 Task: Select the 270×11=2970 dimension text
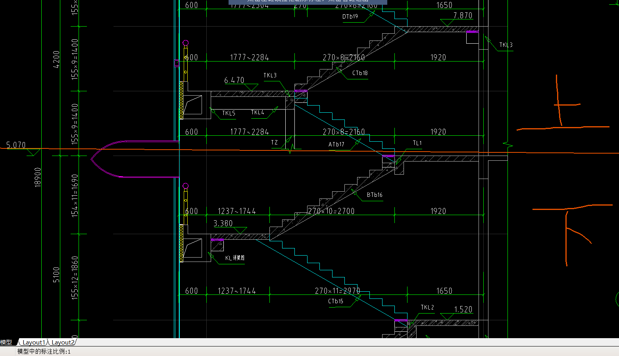pyautogui.click(x=338, y=291)
